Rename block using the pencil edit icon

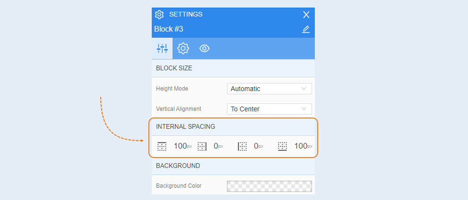(x=306, y=29)
